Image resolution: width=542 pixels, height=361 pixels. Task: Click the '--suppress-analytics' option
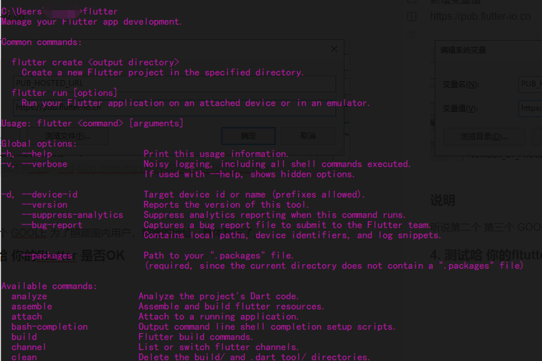(x=72, y=215)
